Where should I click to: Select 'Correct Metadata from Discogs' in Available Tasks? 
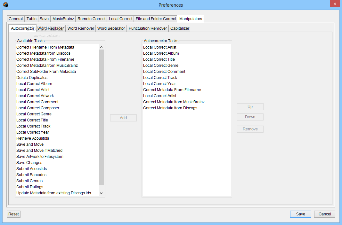click(x=57, y=53)
